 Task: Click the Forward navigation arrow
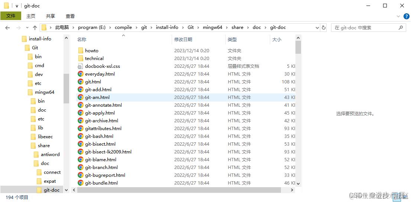click(x=18, y=27)
